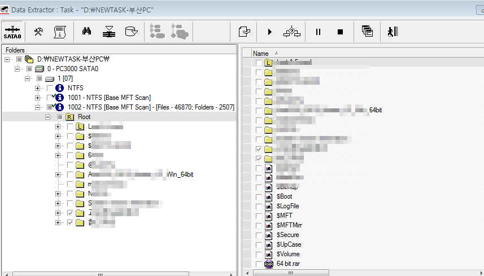Viewport: 484px width, 276px height.
Task: Toggle the 1001 - NTFS checkbox
Action: tap(50, 98)
